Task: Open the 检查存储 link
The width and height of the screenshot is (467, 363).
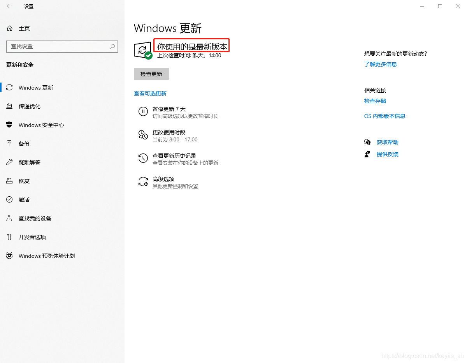Action: [x=375, y=101]
